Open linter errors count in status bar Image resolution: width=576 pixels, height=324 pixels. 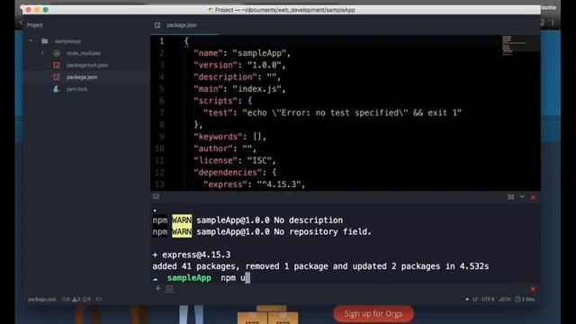click(x=66, y=300)
